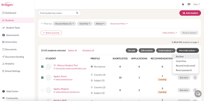204x101 pixels.
Task: Click See more for Agaba, Meghan
Action: tap(184, 90)
